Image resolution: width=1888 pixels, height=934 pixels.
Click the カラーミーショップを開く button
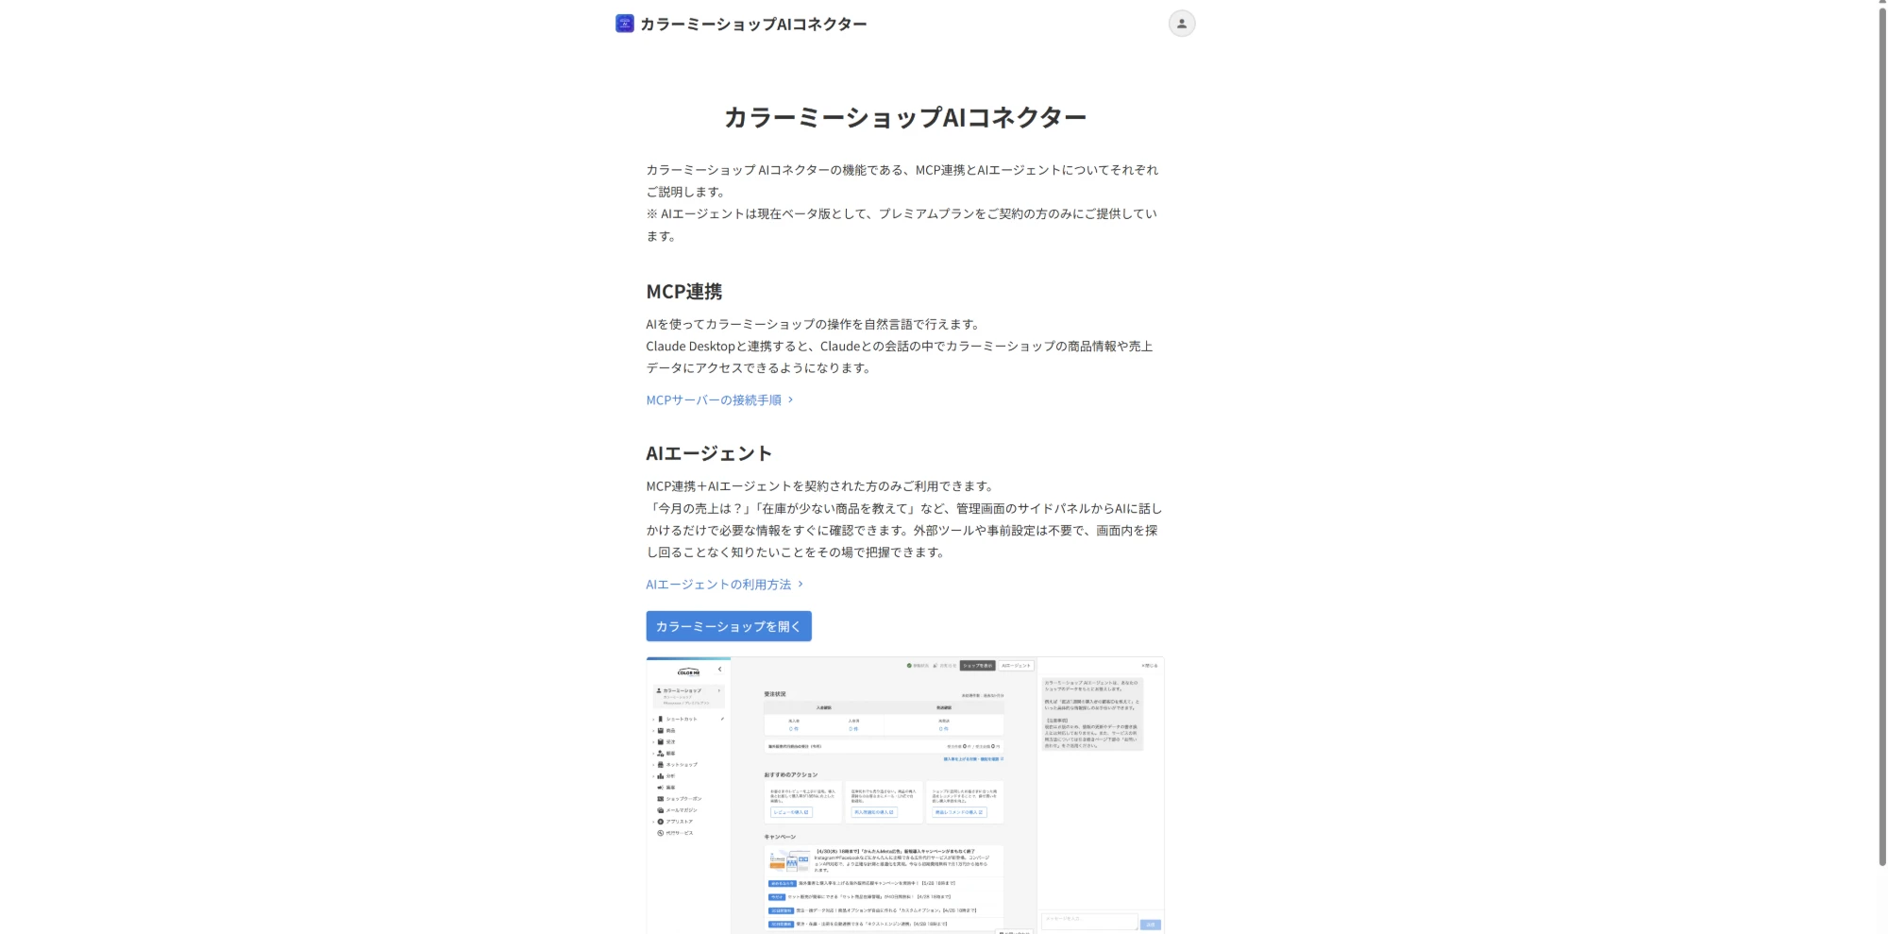click(x=729, y=626)
